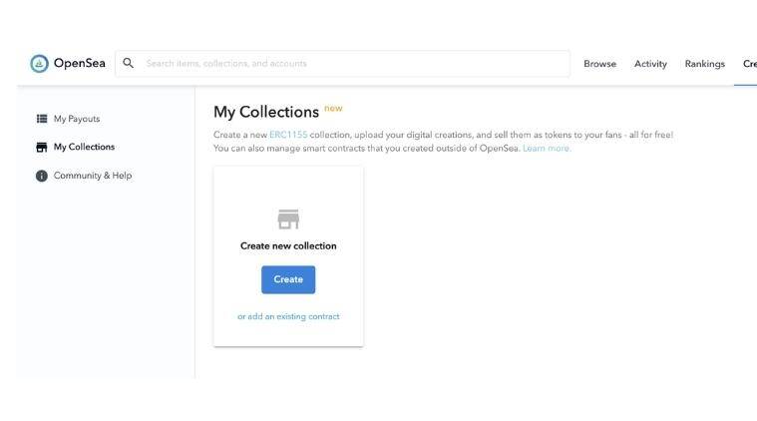Open the Community & Help sidebar label
Viewport: 757px width, 421px height.
(93, 176)
